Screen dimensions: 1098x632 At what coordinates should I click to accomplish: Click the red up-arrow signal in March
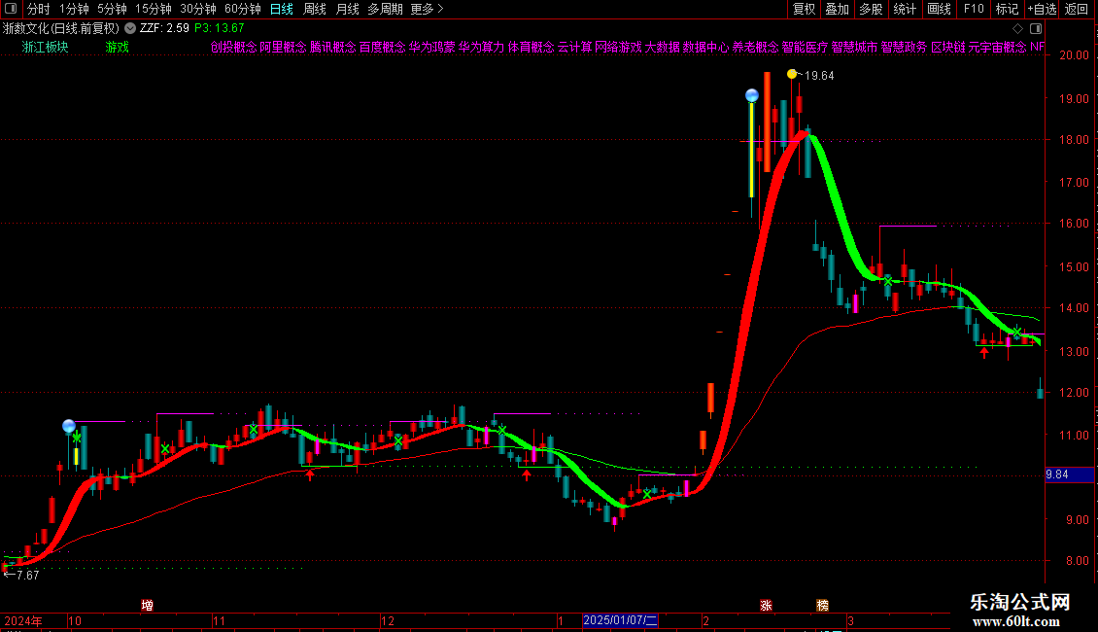click(x=984, y=353)
